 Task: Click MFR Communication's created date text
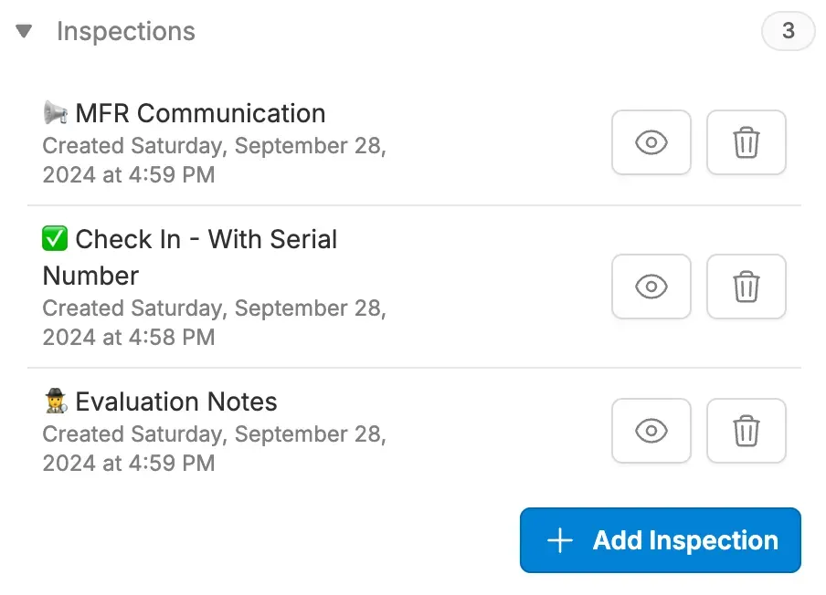214,160
